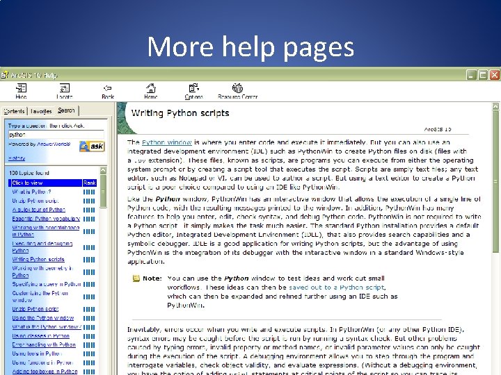Switch to the Contents tab
This screenshot has width=501, height=375.
pos(14,111)
